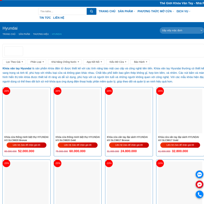Open Kiểu Mở Cửa filter dropdown
The height and width of the screenshot is (204, 204).
pyautogui.click(x=117, y=62)
